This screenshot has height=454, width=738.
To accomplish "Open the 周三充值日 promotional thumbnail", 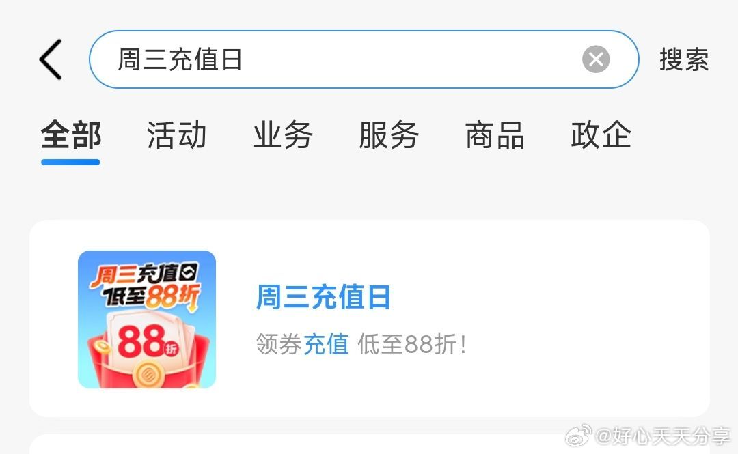I will click(147, 320).
